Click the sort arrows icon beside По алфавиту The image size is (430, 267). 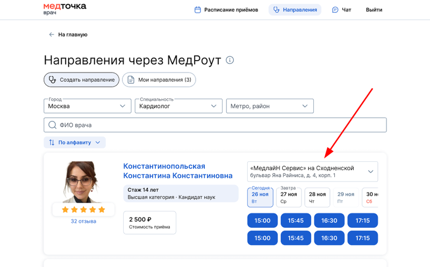(x=52, y=142)
